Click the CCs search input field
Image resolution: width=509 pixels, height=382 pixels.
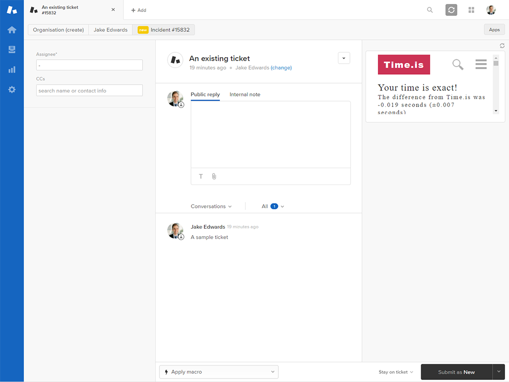pos(89,91)
